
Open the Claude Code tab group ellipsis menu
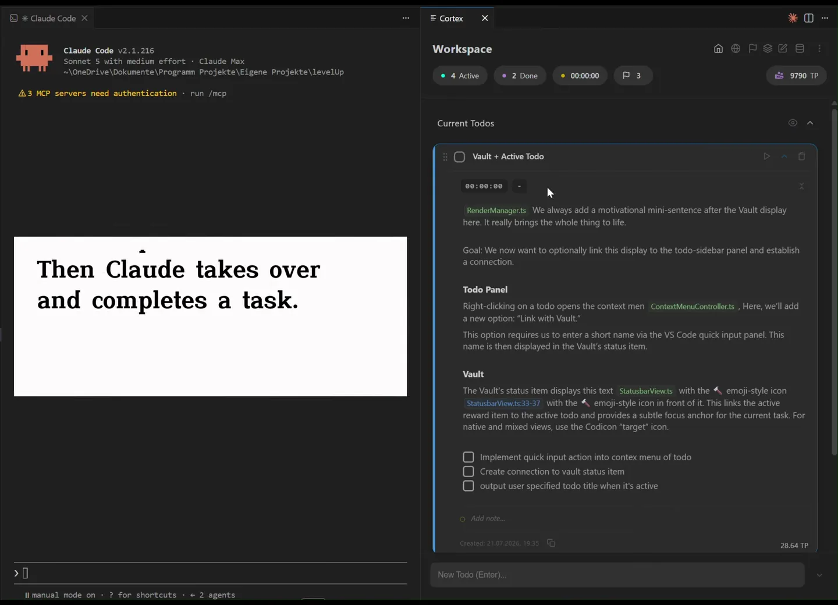406,18
